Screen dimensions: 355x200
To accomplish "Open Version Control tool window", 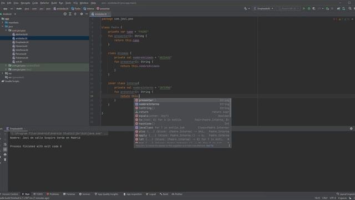I will tap(9, 194).
